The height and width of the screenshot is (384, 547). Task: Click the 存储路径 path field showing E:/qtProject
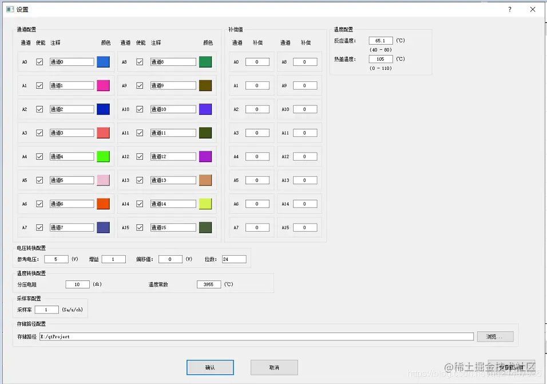pyautogui.click(x=229, y=337)
